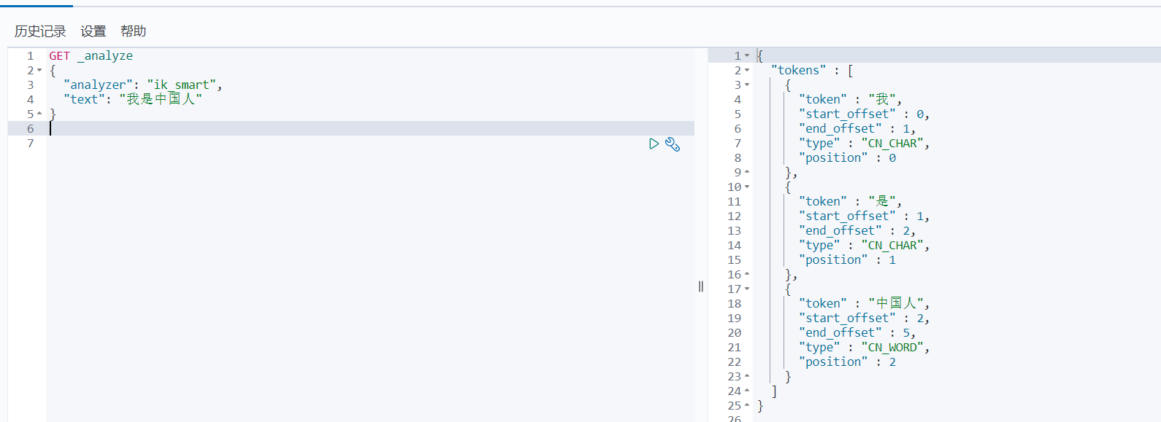
Task: Collapse response root at output line 1
Action: [747, 55]
